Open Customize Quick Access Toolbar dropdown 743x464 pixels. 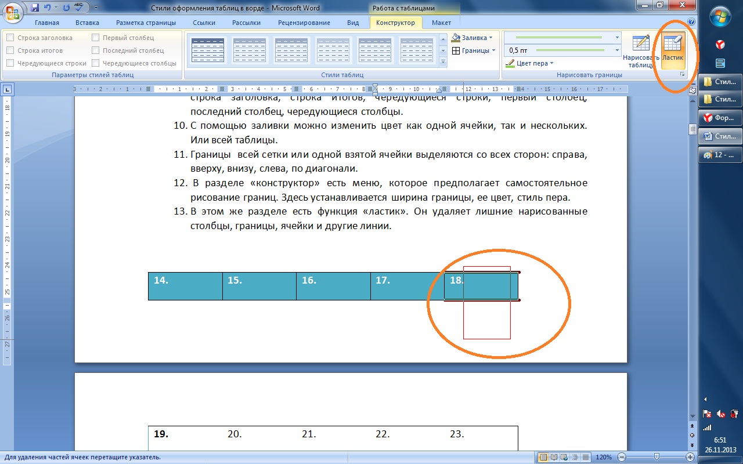click(96, 8)
